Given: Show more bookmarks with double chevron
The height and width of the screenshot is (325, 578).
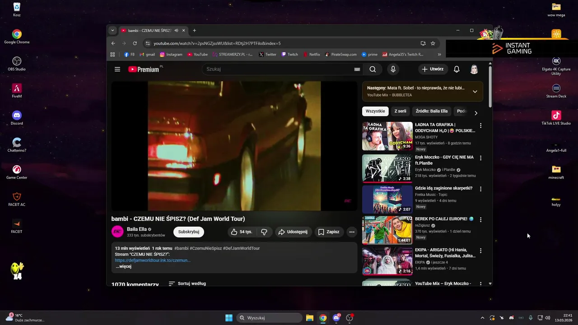Looking at the screenshot, I should (x=439, y=54).
